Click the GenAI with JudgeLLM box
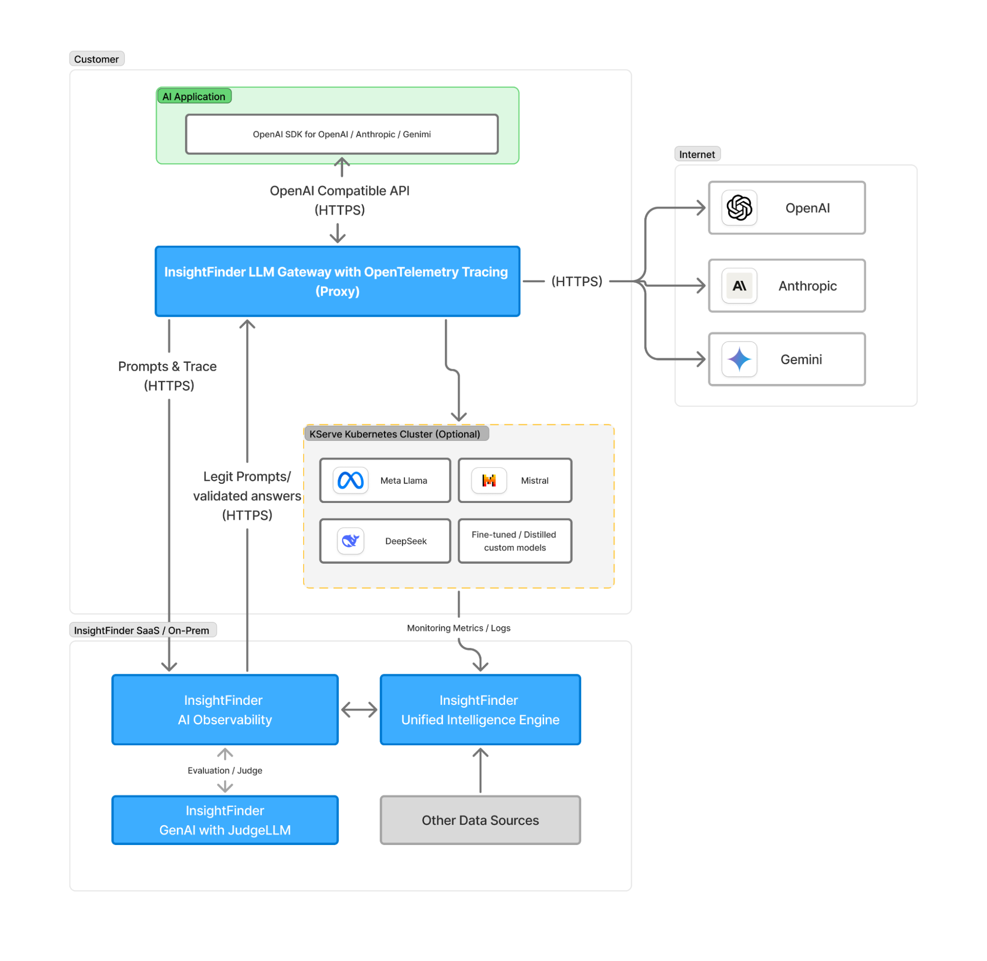The image size is (987, 961). coord(225,820)
